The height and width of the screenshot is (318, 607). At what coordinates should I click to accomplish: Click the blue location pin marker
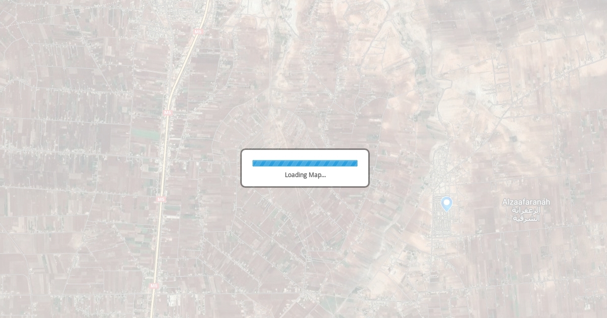(446, 203)
